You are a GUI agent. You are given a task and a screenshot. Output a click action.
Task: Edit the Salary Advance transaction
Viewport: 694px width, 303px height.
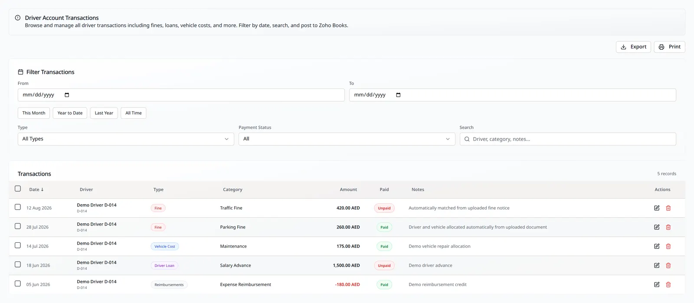[657, 265]
